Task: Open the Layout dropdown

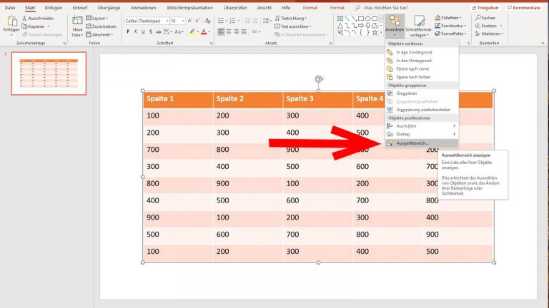Action: [97, 18]
